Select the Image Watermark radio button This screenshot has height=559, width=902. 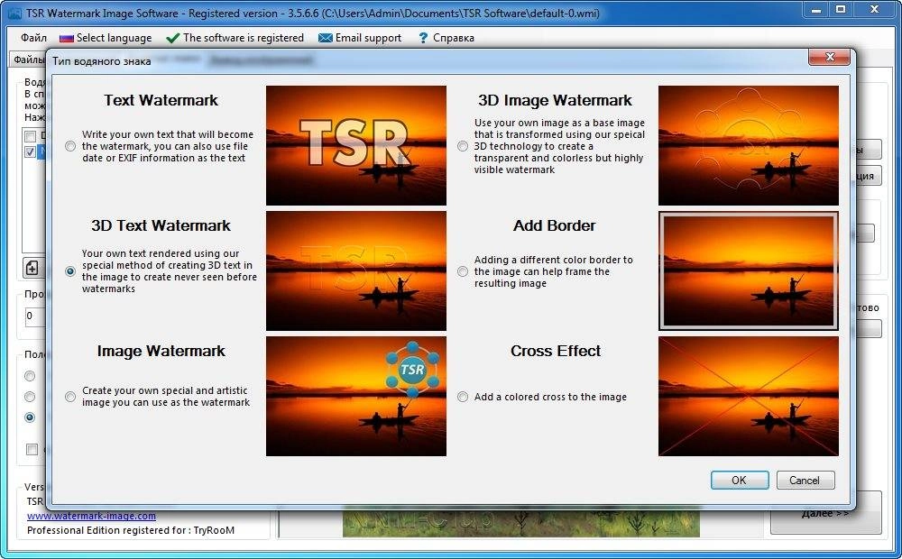pos(70,396)
